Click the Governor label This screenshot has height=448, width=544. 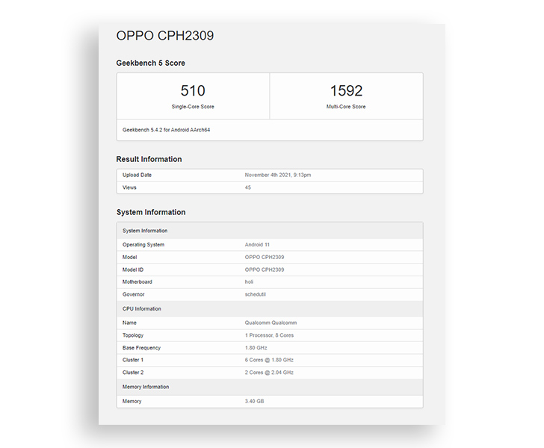[133, 294]
